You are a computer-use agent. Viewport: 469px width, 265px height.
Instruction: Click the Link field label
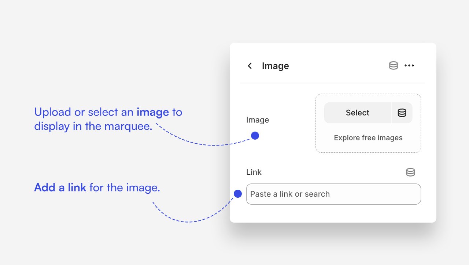[x=254, y=172]
